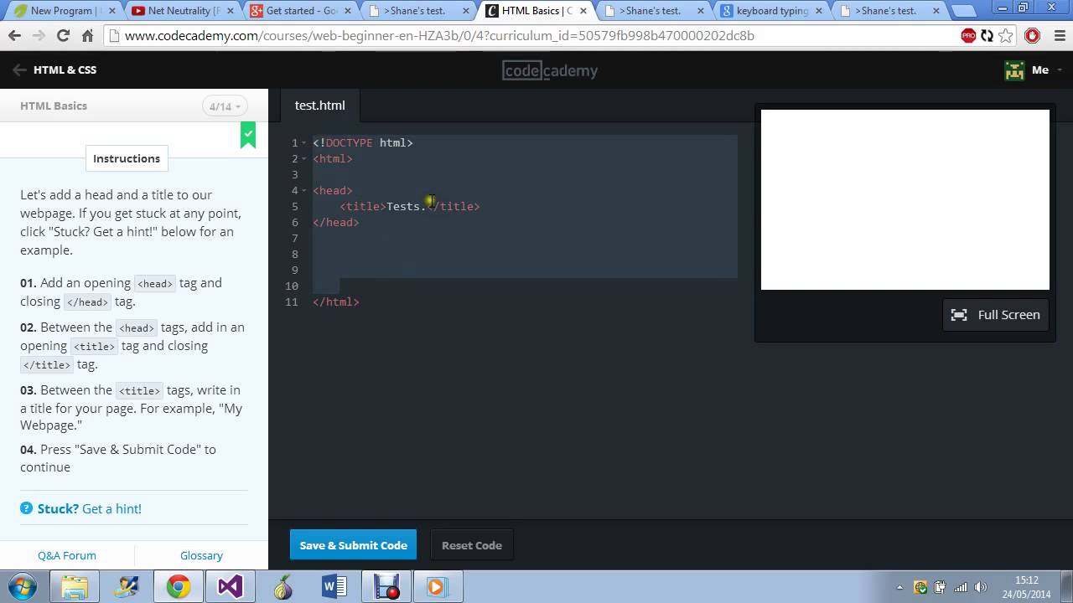
Task: Open the Glossary link
Action: [201, 555]
